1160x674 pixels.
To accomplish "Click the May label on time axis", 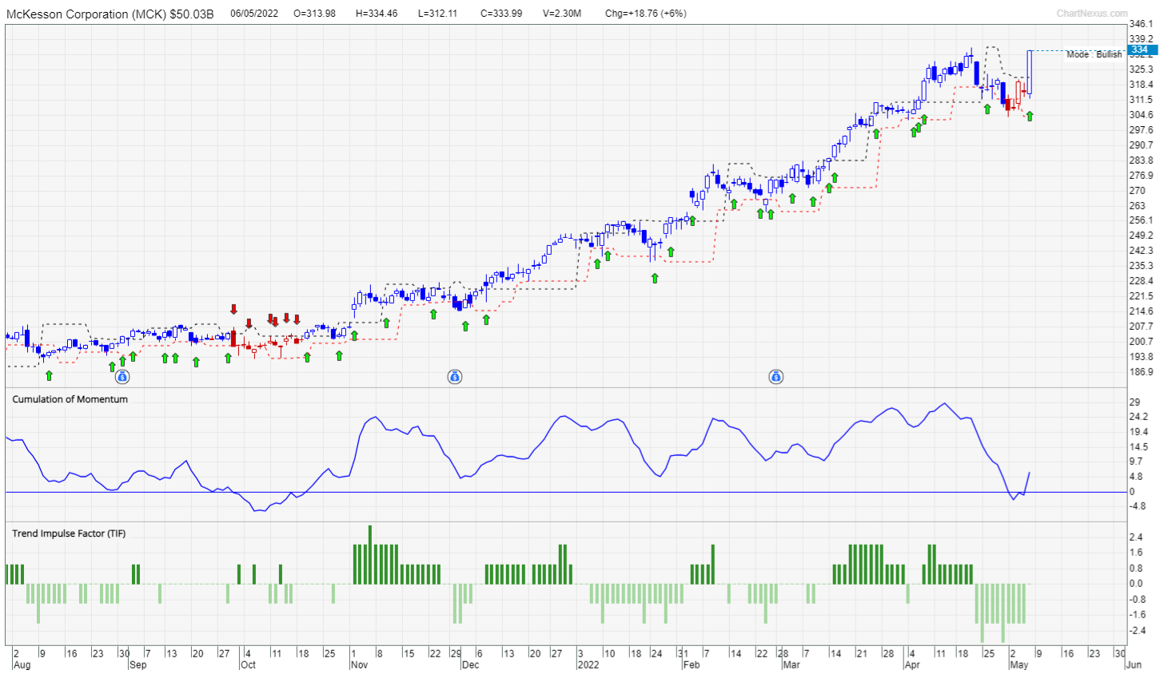I will tap(1019, 664).
